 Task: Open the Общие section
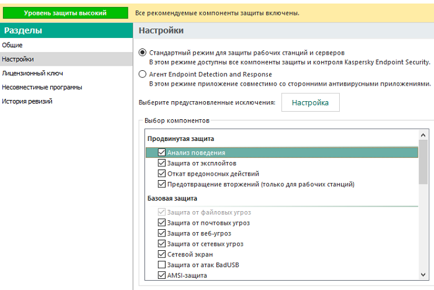[12, 45]
